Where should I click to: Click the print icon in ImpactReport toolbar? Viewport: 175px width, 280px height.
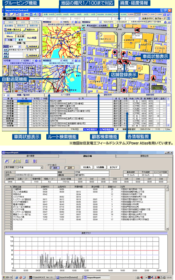click(15, 161)
